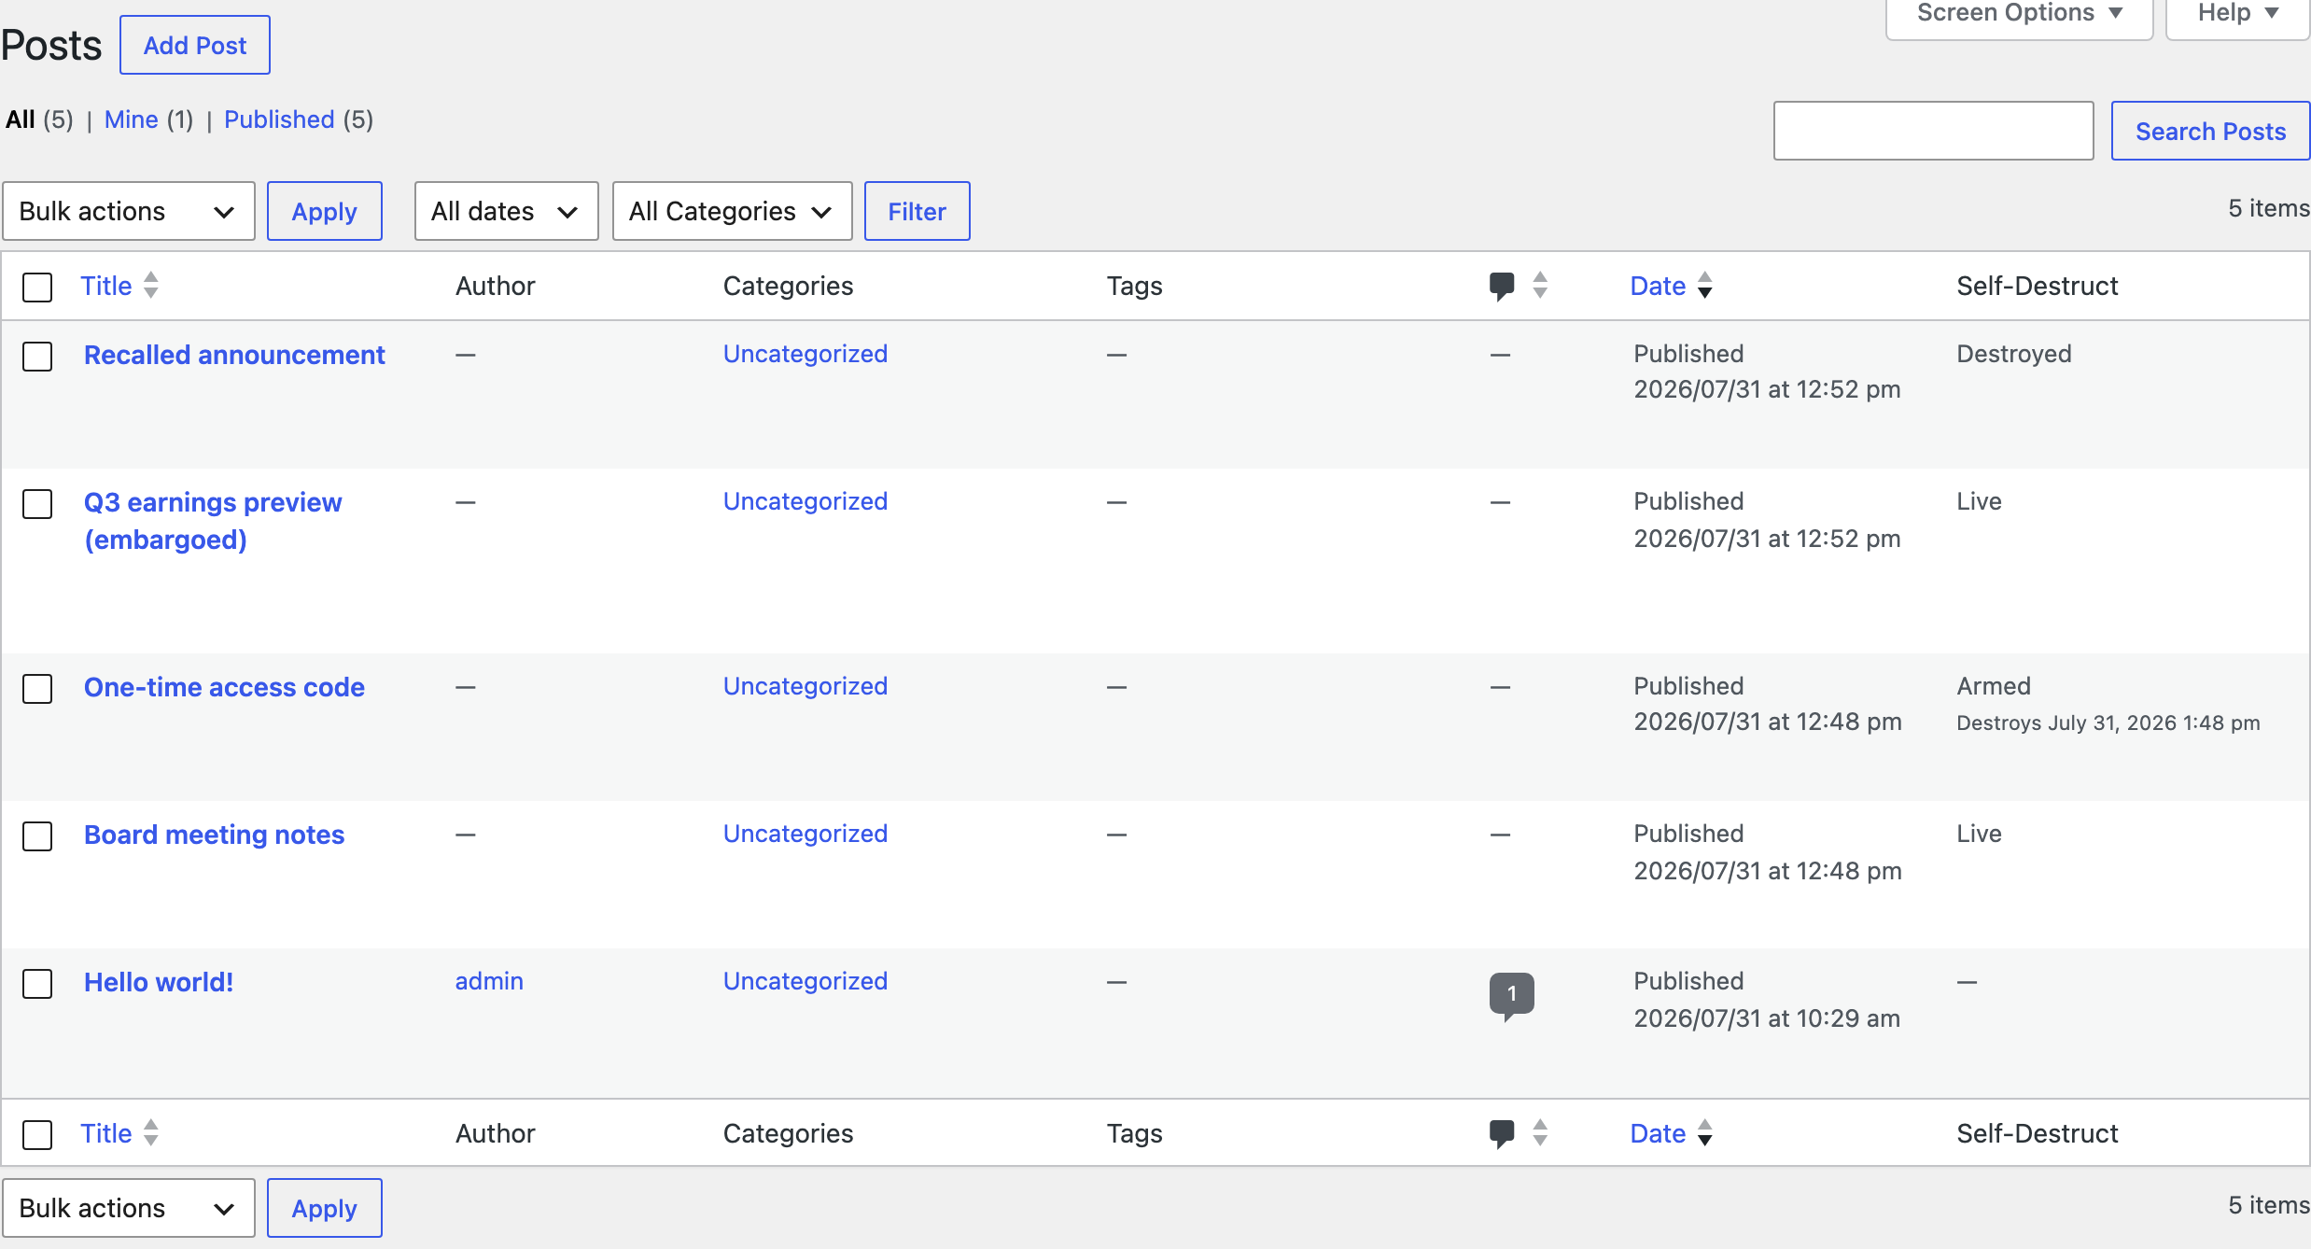Viewport: 2311px width, 1249px height.
Task: Click the Search Posts button
Action: (x=2210, y=131)
